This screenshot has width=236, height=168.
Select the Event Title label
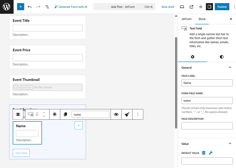[x=21, y=20]
